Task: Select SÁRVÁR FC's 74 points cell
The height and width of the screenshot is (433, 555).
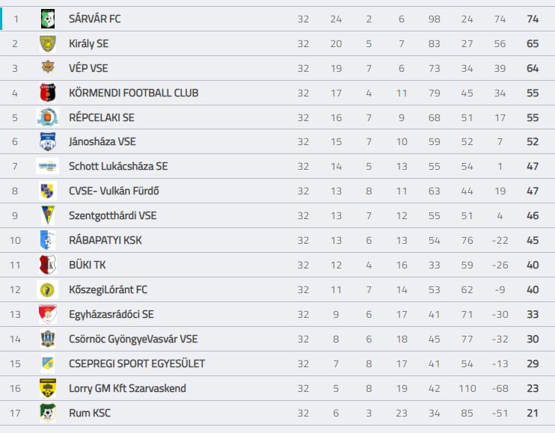Action: pyautogui.click(x=533, y=19)
